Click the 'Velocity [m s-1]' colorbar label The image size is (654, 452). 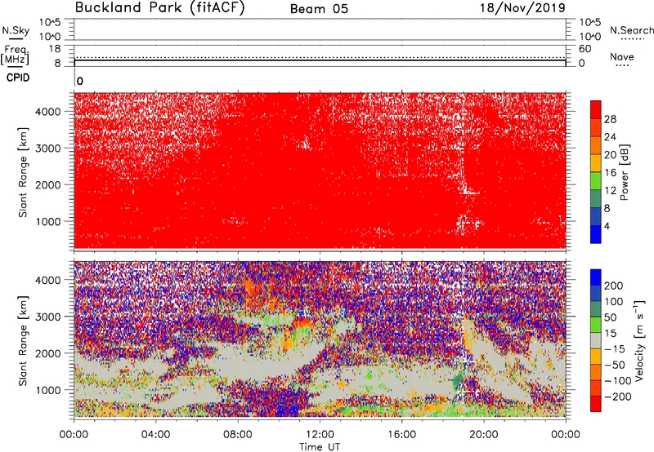click(x=640, y=340)
